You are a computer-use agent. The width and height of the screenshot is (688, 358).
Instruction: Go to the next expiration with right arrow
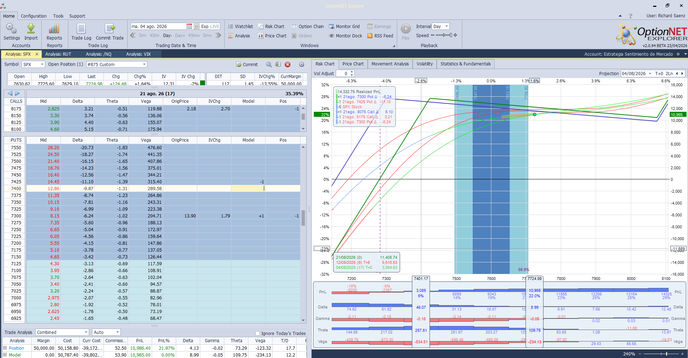pos(17,93)
